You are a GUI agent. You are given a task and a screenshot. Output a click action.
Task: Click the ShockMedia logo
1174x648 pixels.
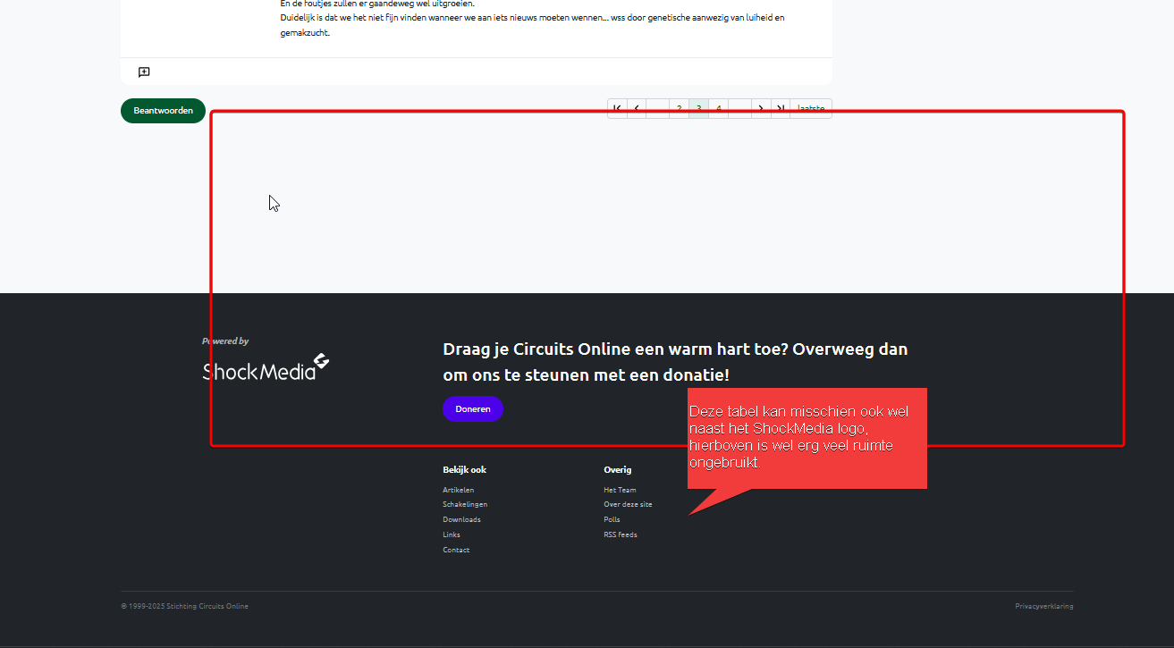(x=266, y=367)
